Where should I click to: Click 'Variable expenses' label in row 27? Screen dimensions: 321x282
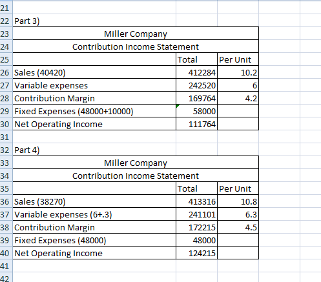[x=94, y=85]
